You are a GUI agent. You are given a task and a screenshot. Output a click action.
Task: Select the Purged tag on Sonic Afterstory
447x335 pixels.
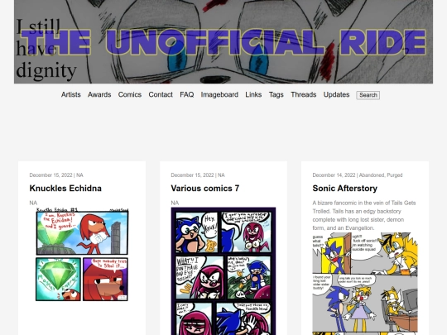pos(395,175)
